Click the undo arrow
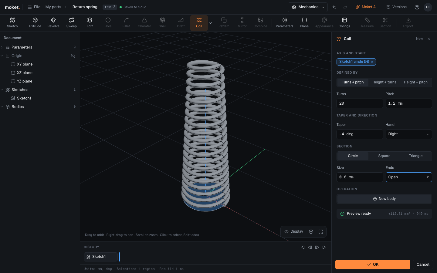Image resolution: width=437 pixels, height=273 pixels. click(x=334, y=7)
